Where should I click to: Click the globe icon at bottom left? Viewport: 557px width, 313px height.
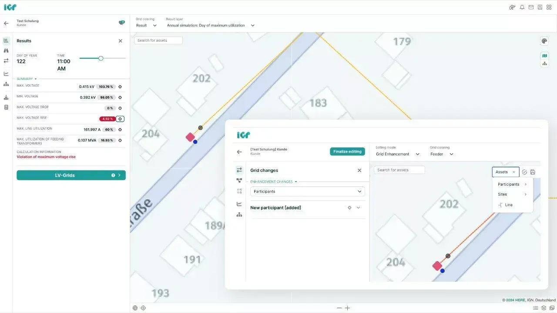tap(135, 308)
